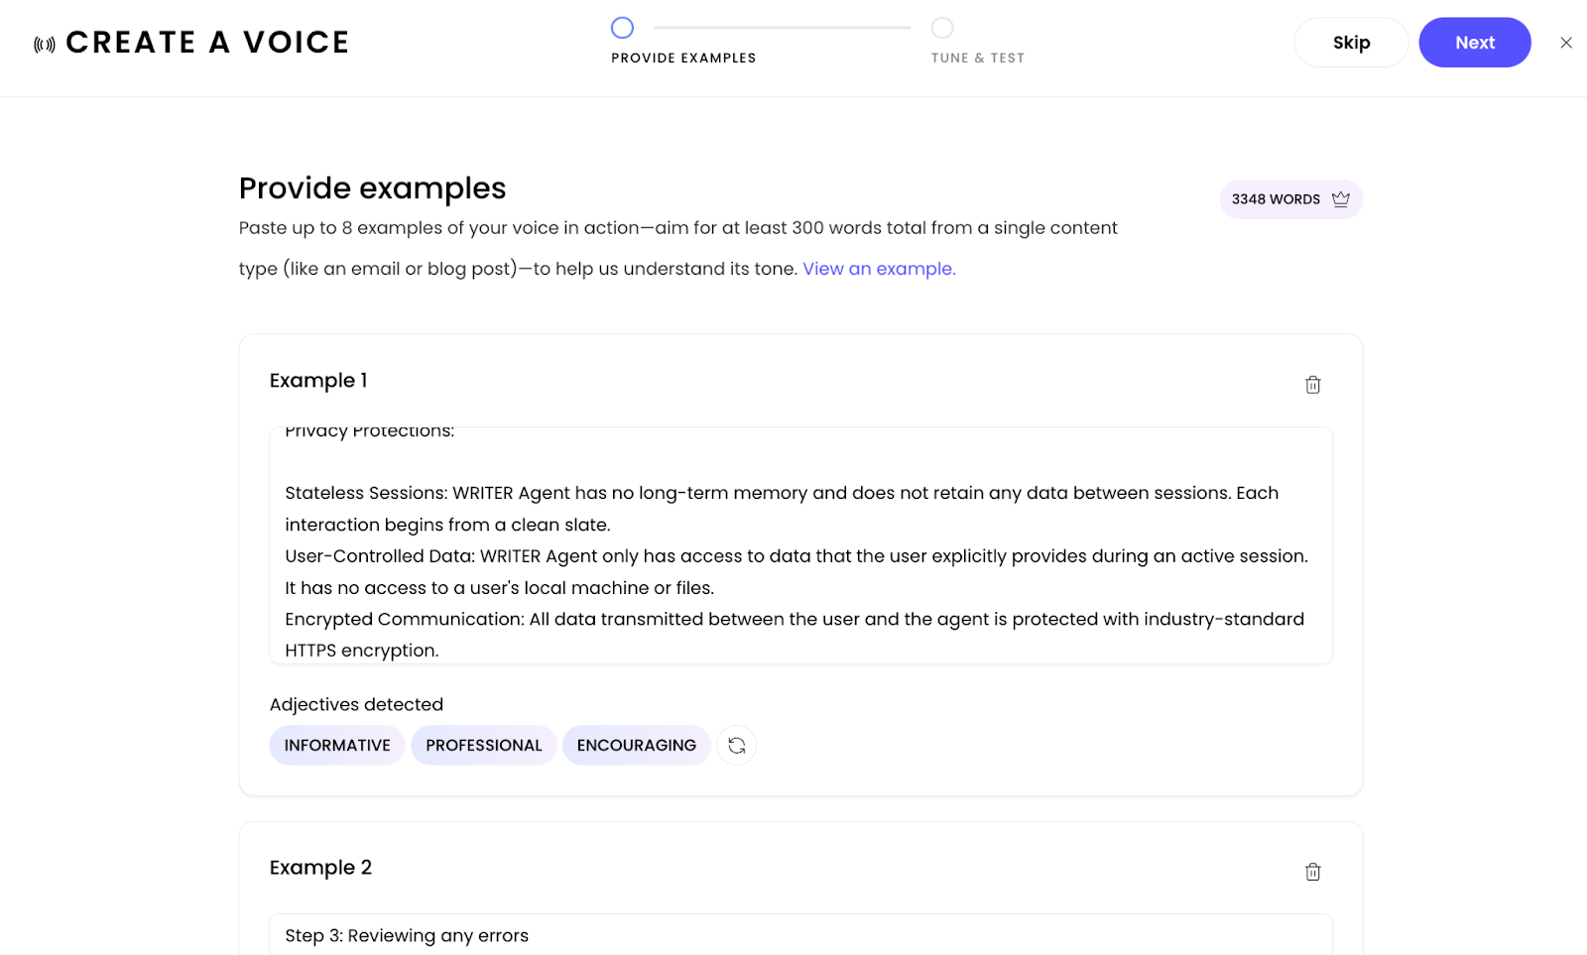The width and height of the screenshot is (1587, 955).
Task: Click the crown icon in word count badge
Action: [x=1341, y=199]
